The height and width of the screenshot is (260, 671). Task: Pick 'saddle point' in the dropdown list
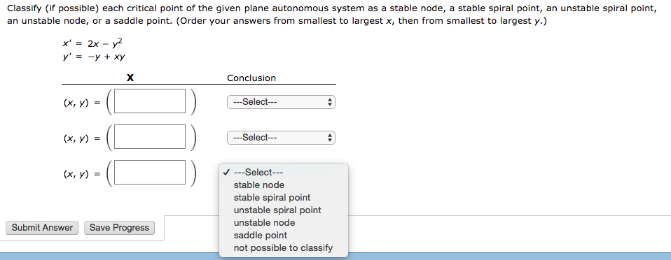pyautogui.click(x=261, y=236)
